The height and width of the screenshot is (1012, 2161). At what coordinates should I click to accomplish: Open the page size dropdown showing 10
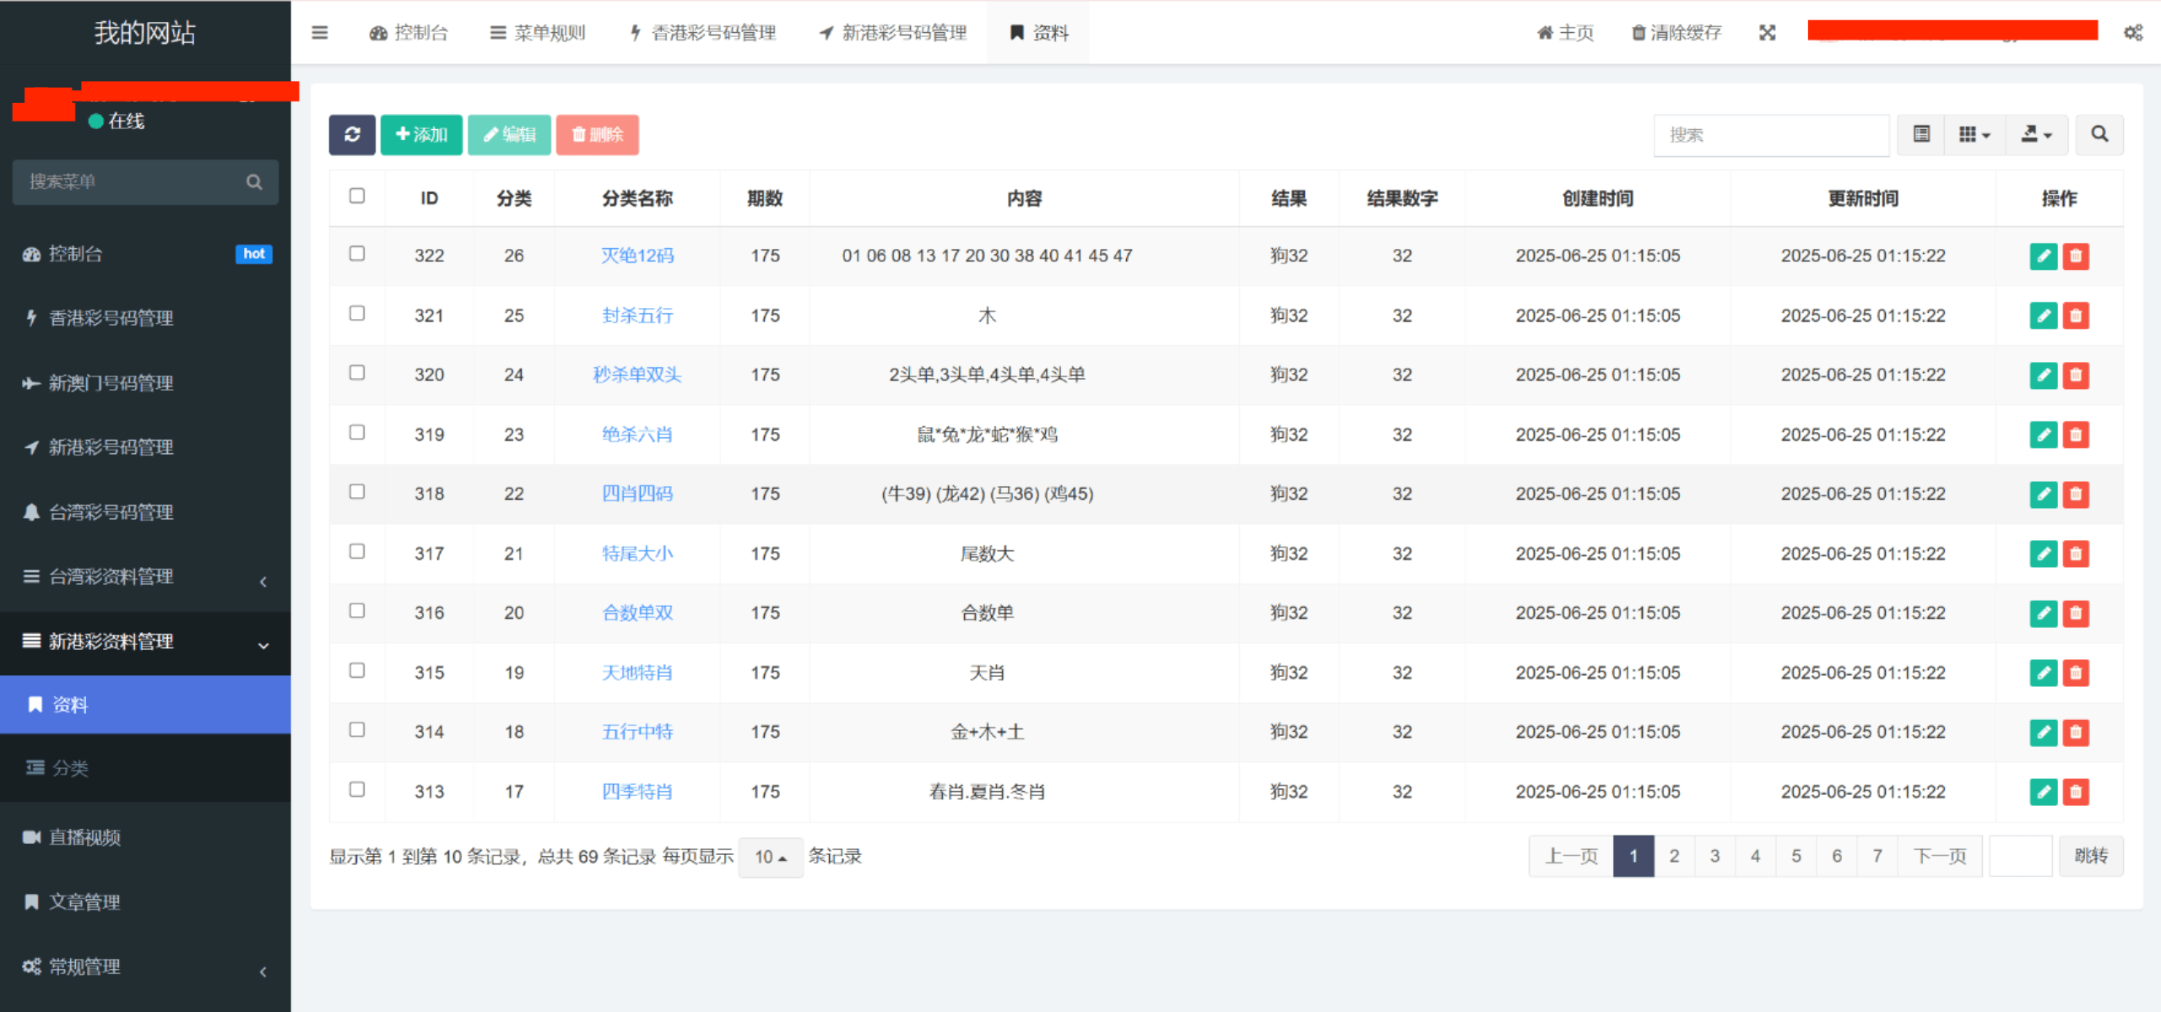[770, 857]
